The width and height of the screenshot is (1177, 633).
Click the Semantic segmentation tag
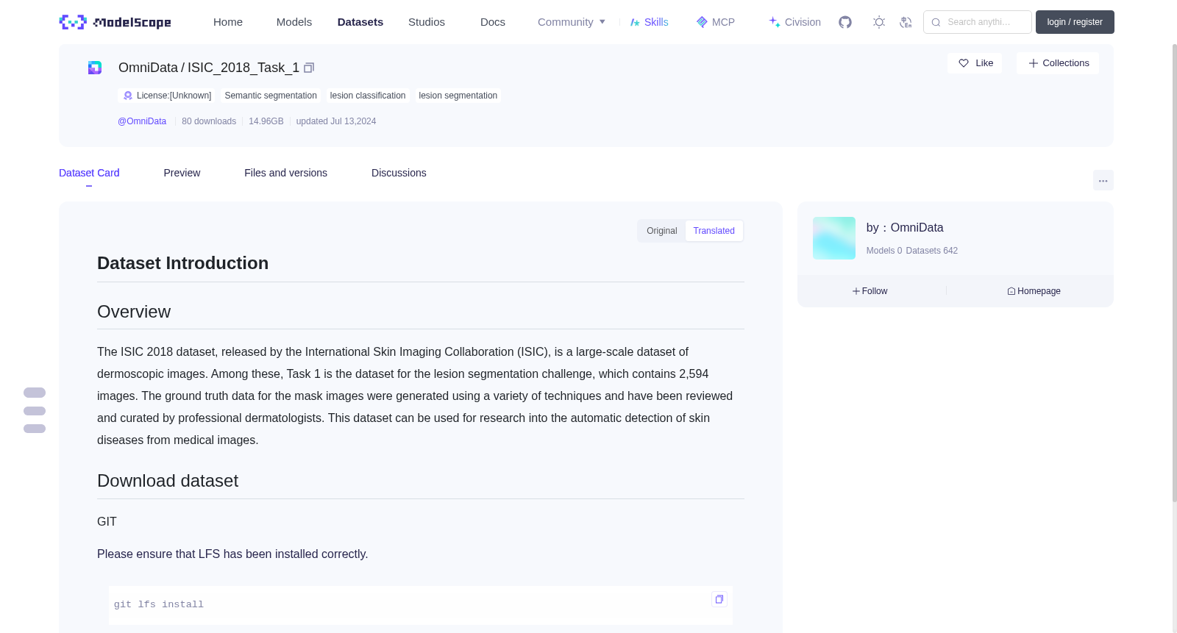[271, 96]
